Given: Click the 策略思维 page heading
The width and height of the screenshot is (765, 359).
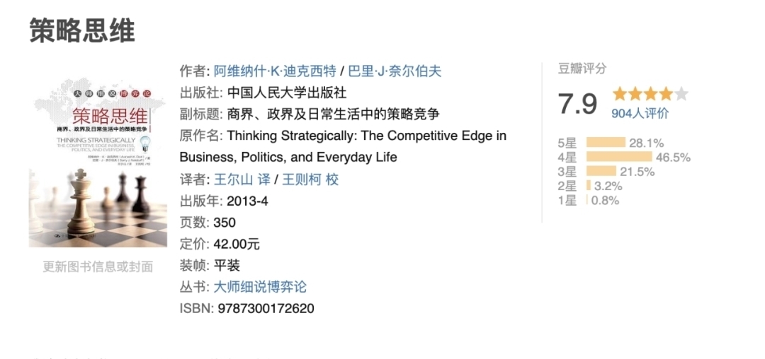Looking at the screenshot, I should (82, 30).
